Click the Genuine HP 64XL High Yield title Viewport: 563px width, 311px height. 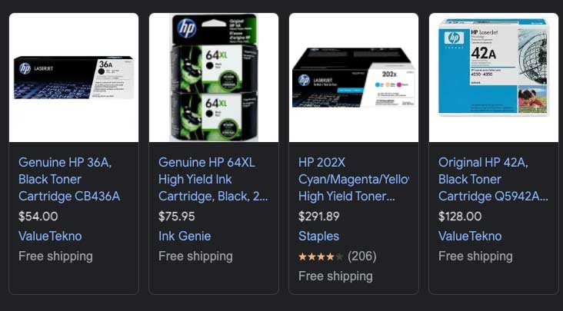[x=213, y=179]
